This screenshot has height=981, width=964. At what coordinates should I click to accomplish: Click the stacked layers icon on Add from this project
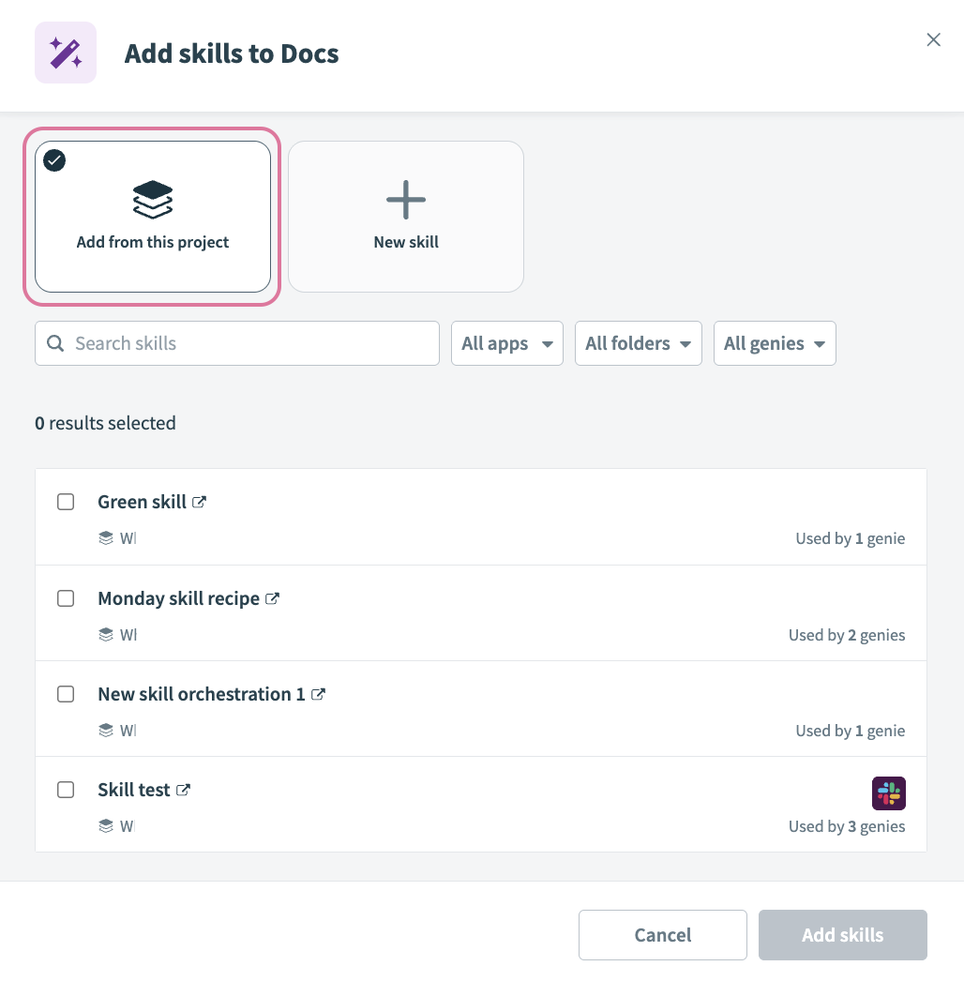(152, 199)
